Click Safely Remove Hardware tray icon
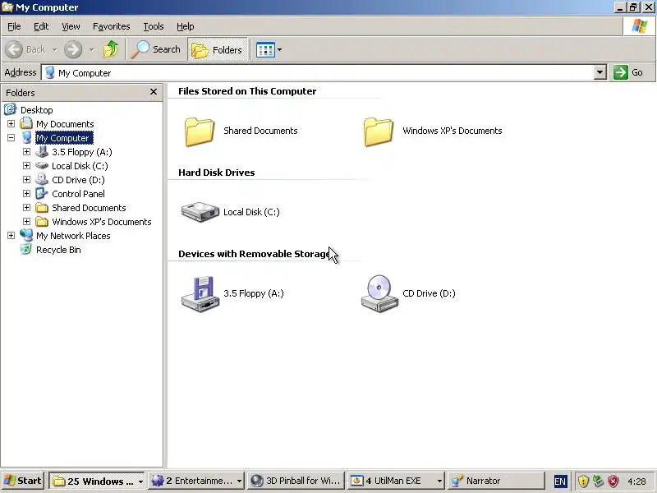 pyautogui.click(x=598, y=481)
